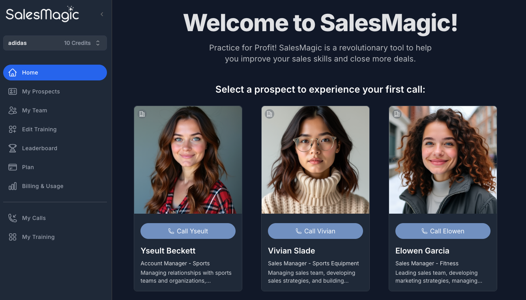Click the Edit Training grid-plus icon
Image resolution: width=526 pixels, height=300 pixels.
(13, 129)
